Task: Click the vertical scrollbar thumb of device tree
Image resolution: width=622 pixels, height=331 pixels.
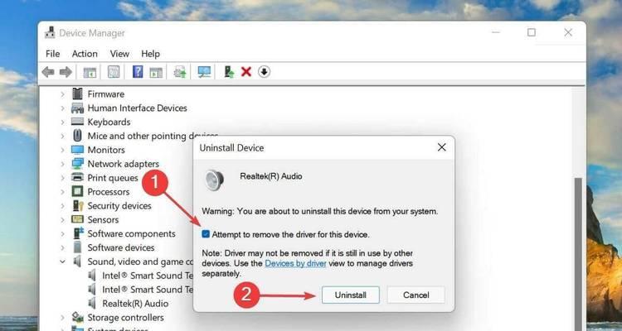Action: (x=579, y=253)
